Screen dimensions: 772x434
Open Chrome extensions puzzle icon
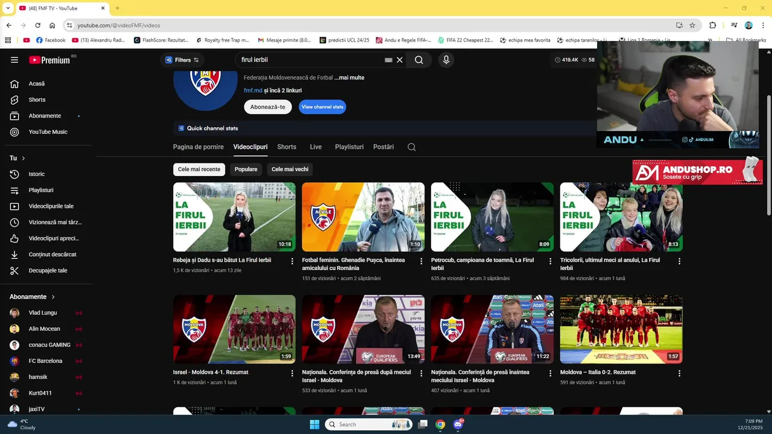(712, 25)
